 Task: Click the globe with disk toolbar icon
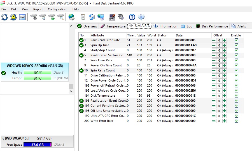click(72, 17)
